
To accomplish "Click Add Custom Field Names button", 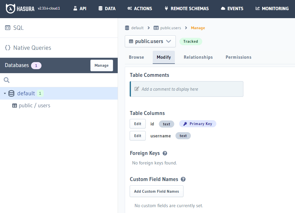I will (x=156, y=191).
